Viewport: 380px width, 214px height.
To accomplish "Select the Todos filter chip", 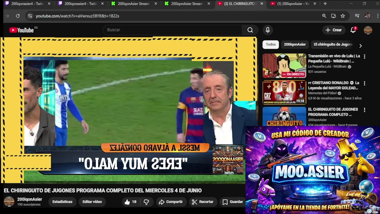I will [271, 44].
